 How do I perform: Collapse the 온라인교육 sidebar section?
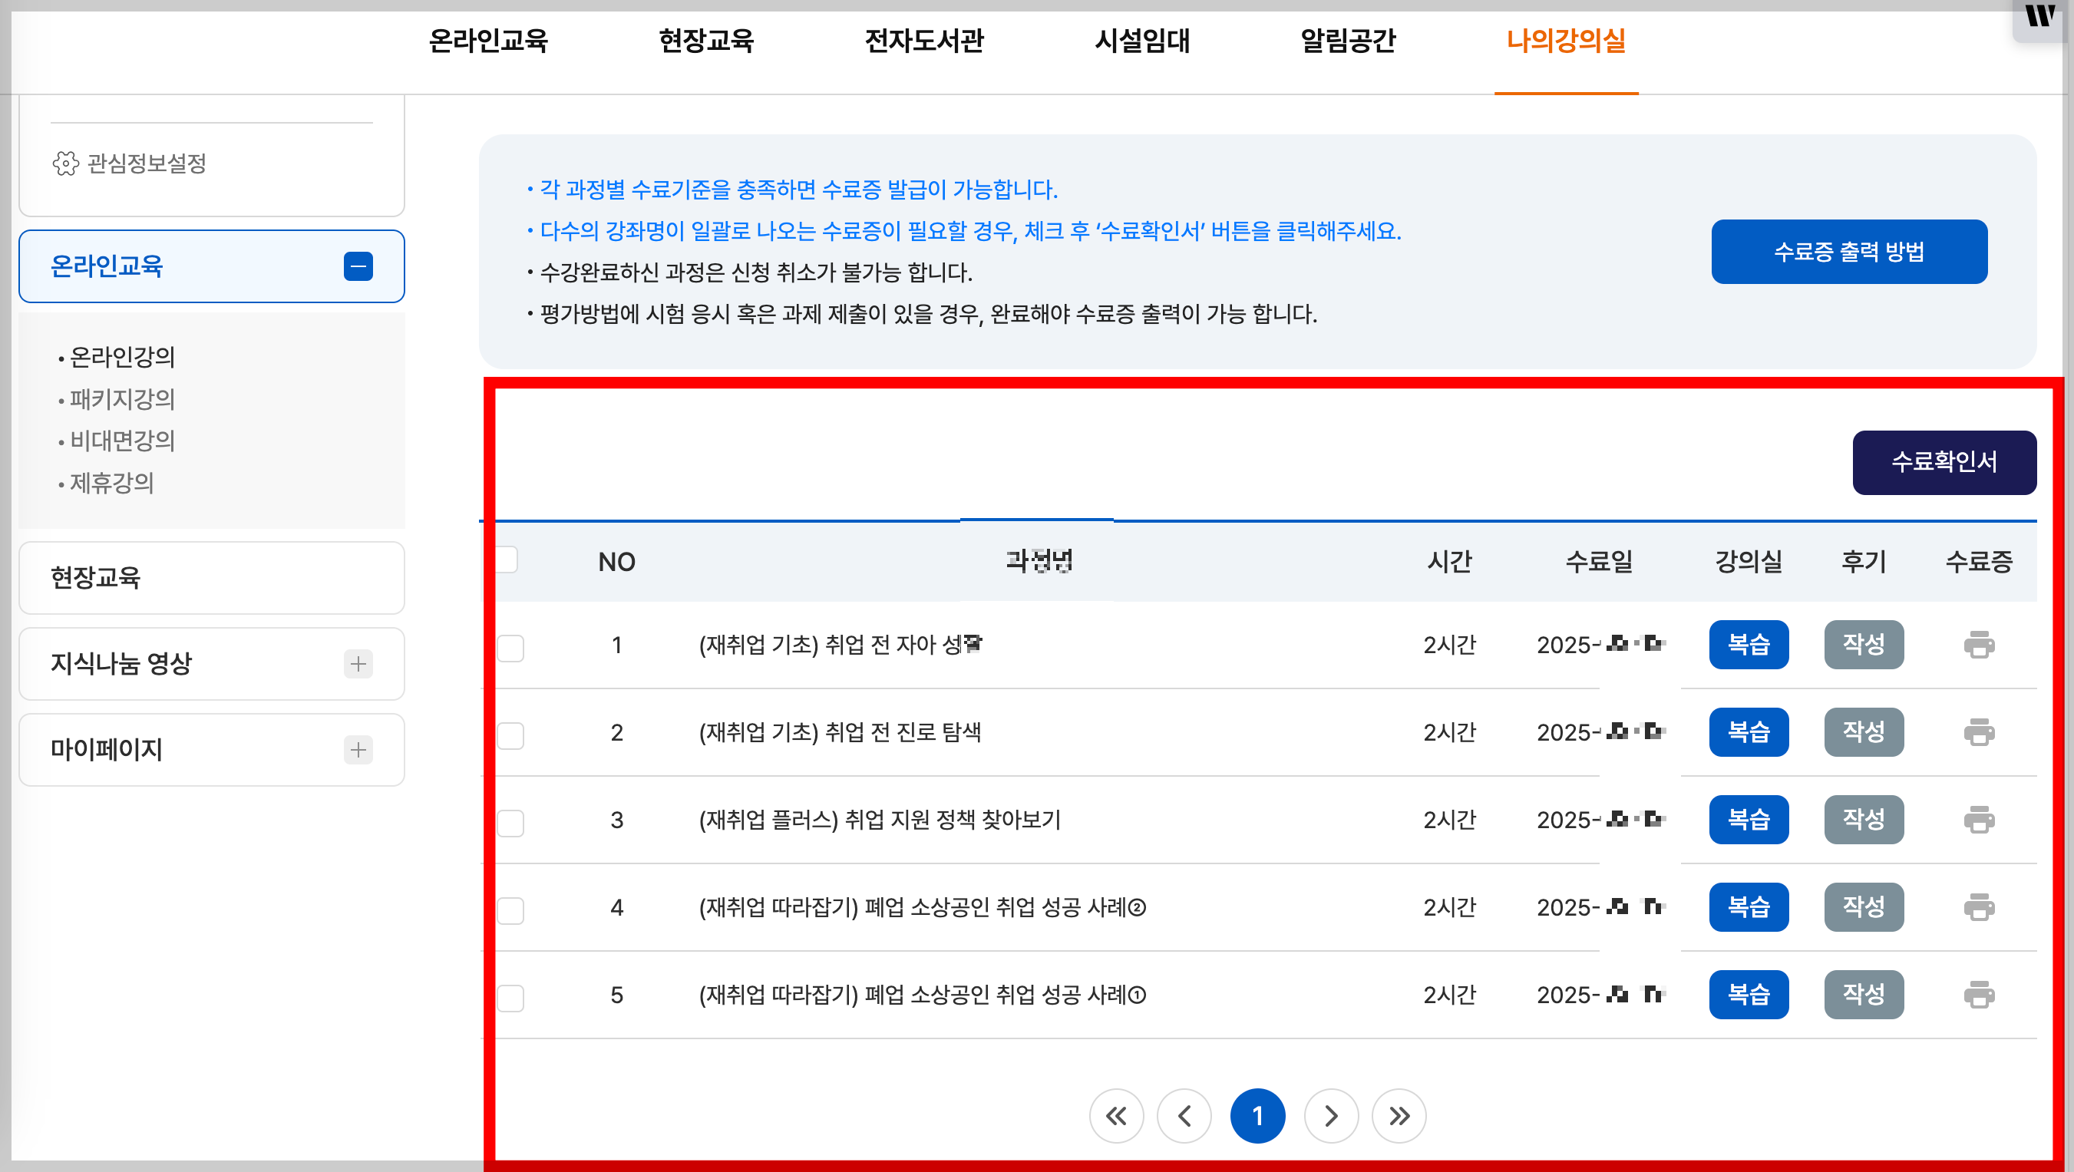(358, 266)
